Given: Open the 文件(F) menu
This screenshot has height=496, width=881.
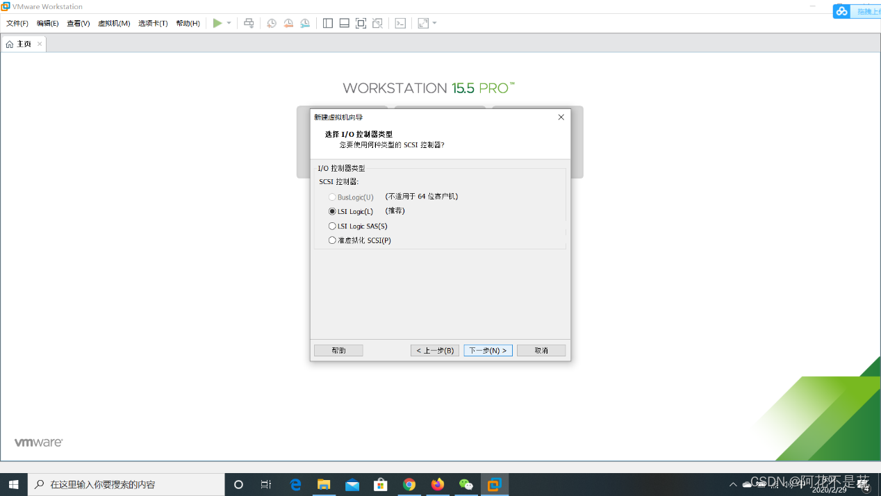Looking at the screenshot, I should 17,23.
